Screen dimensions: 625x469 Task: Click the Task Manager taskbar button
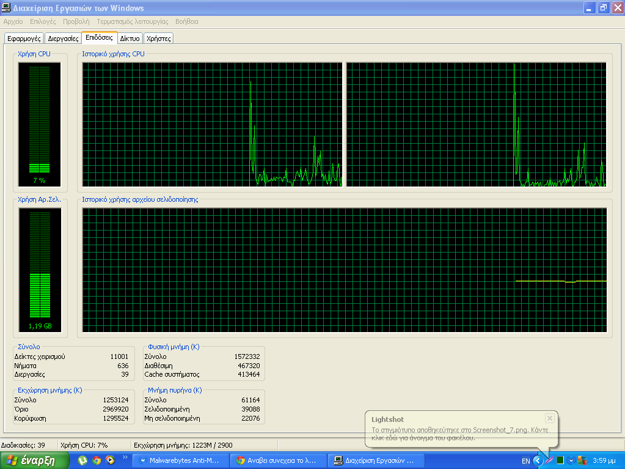coord(376,460)
